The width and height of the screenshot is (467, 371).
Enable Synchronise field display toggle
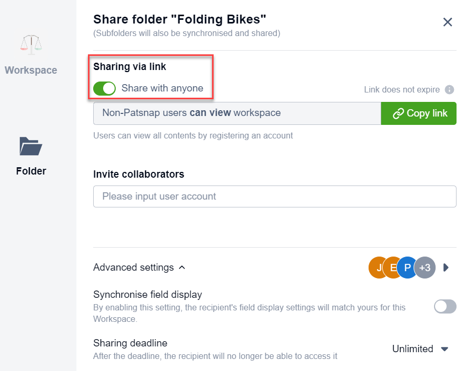click(x=445, y=307)
